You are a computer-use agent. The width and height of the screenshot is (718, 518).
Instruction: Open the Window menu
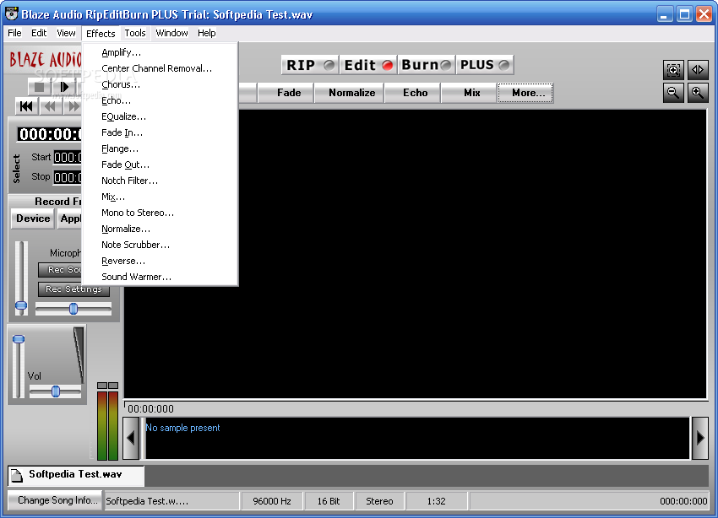(171, 33)
